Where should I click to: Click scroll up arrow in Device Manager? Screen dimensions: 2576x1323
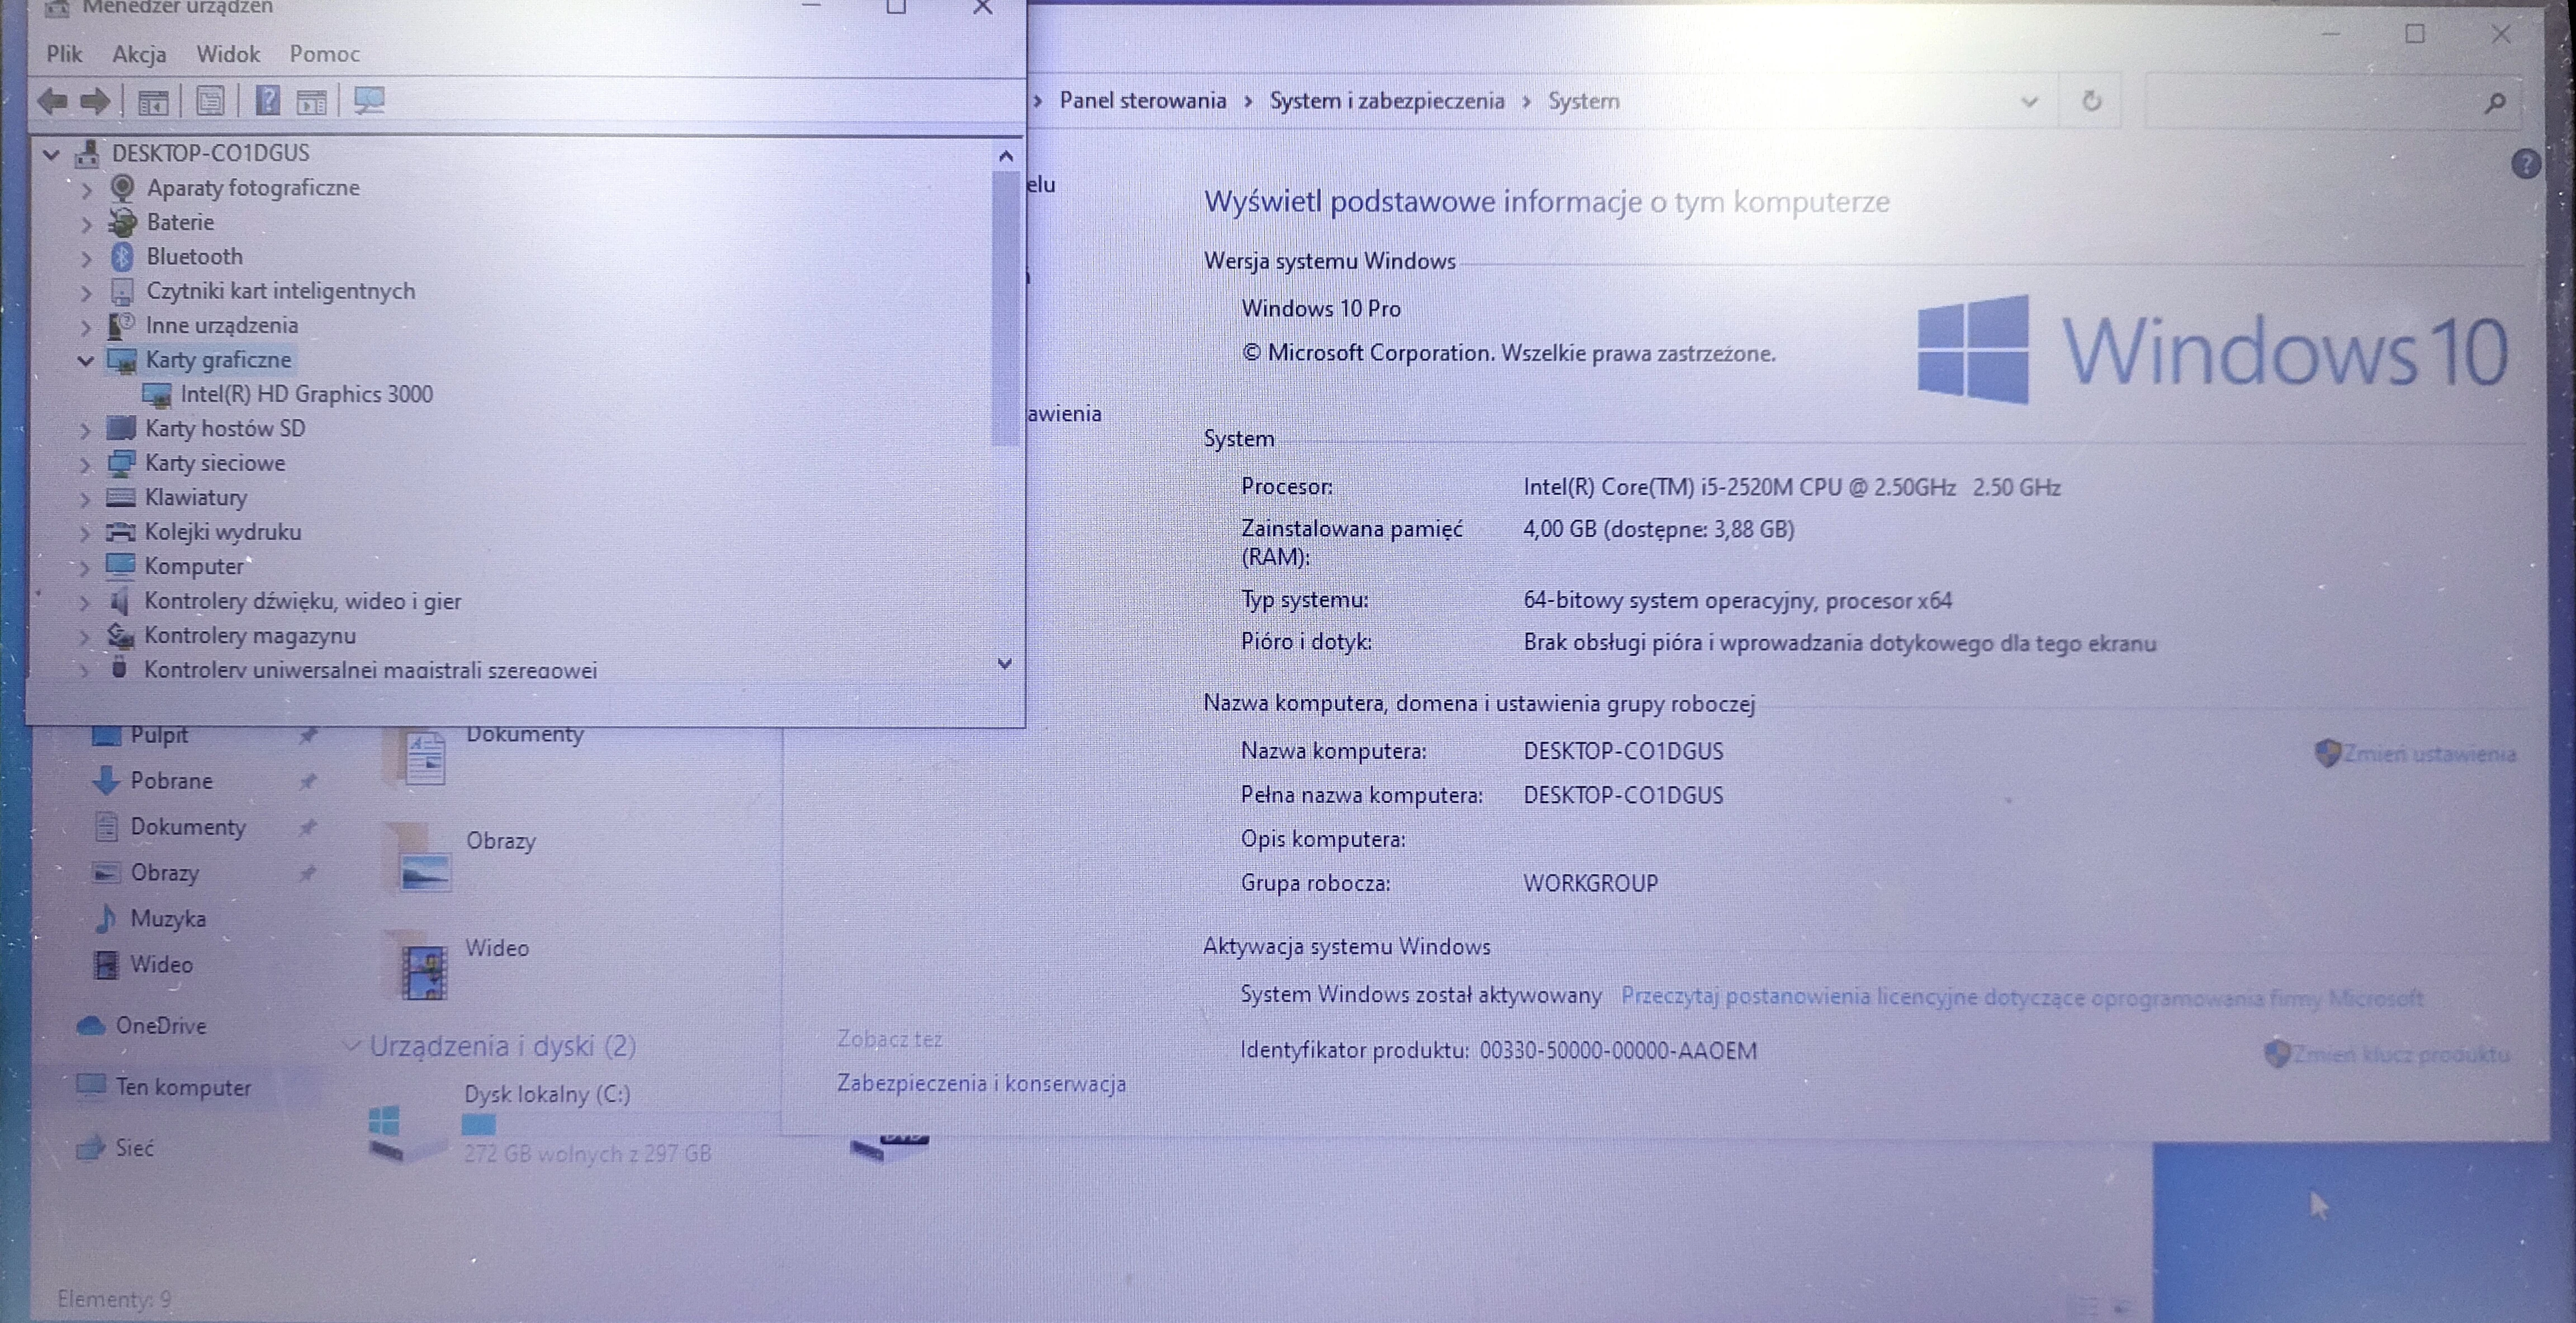1005,156
